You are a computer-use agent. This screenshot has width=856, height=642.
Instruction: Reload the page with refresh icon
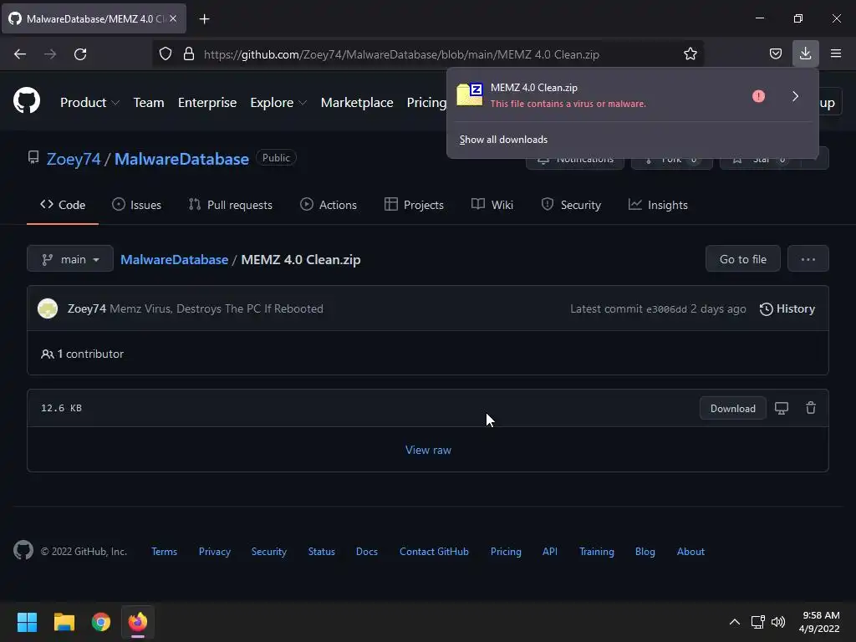80,54
